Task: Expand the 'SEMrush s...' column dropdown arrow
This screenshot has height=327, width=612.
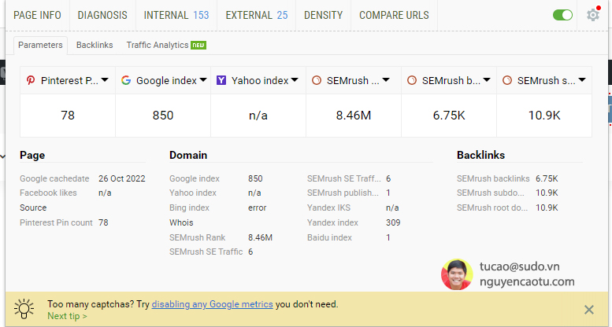Action: pos(582,80)
